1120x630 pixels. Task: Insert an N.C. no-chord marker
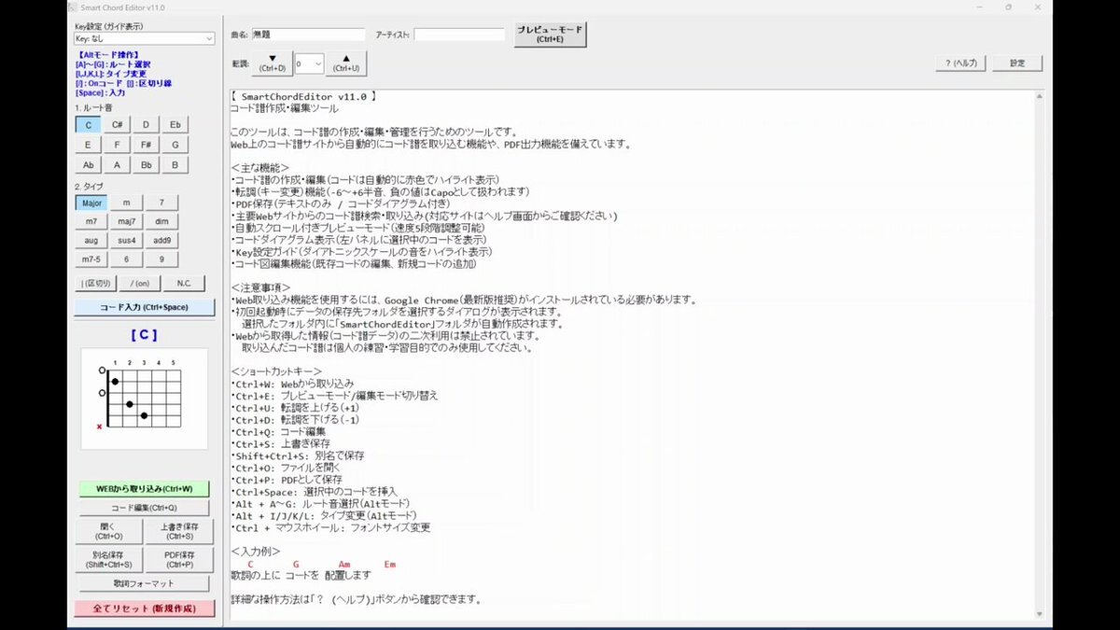click(183, 284)
